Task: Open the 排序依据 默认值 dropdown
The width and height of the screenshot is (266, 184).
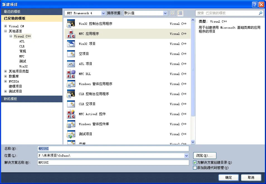Action: [x=165, y=13]
